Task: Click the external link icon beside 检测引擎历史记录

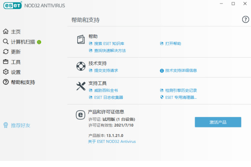Action: 162,90
